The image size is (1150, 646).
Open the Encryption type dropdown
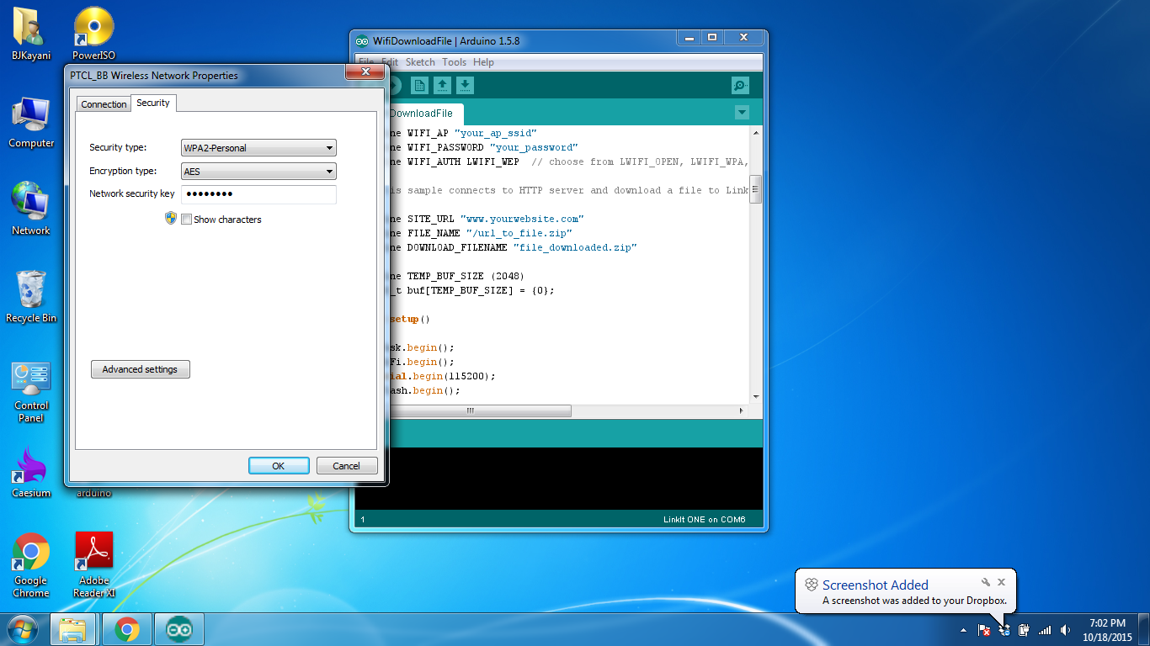click(258, 172)
